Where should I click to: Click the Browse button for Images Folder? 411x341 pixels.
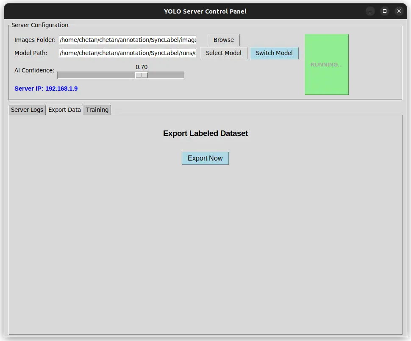223,40
